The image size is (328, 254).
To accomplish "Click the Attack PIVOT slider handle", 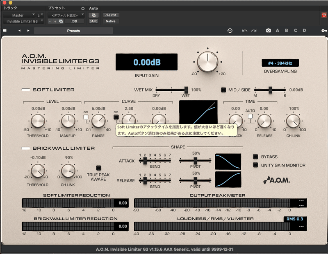I will point(195,160).
